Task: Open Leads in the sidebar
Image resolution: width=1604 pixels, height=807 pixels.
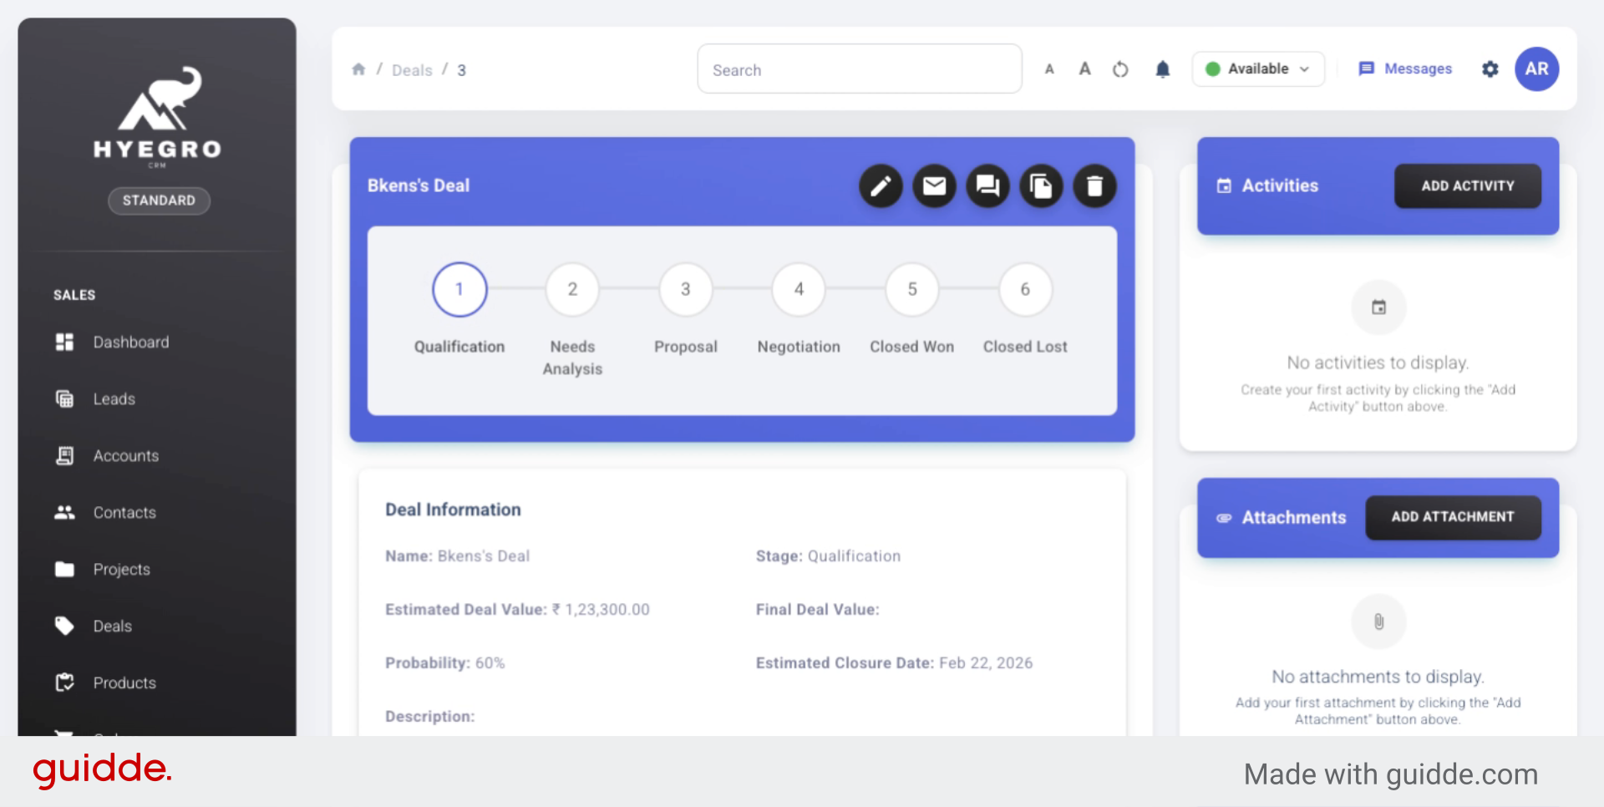Action: (114, 399)
